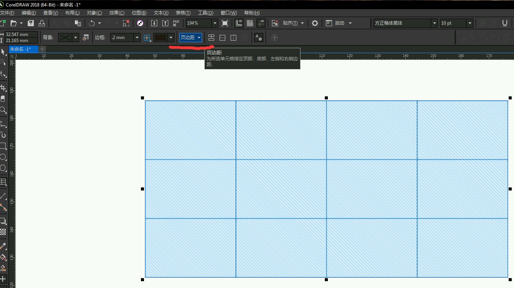Open the zoom level 194% dropdown

point(215,23)
